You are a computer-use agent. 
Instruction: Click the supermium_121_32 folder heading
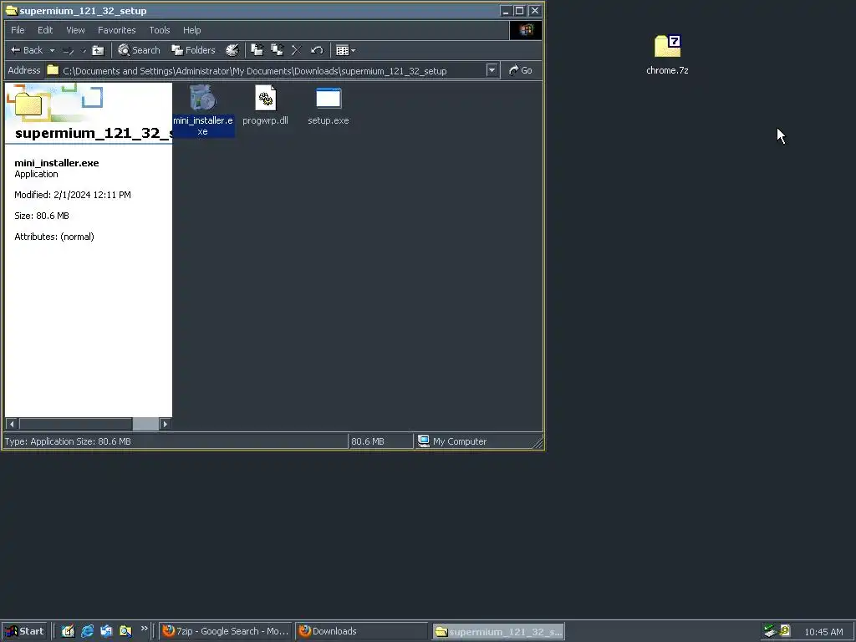tap(93, 133)
